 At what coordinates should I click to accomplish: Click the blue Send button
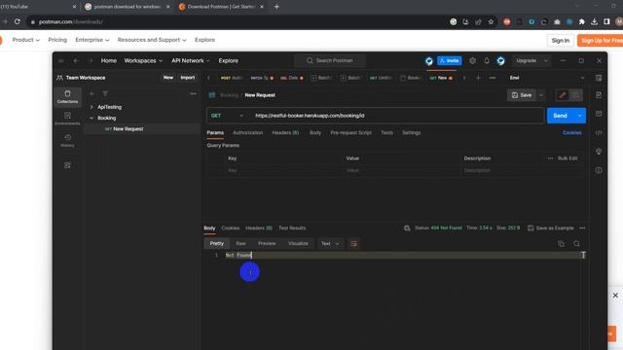tap(560, 116)
